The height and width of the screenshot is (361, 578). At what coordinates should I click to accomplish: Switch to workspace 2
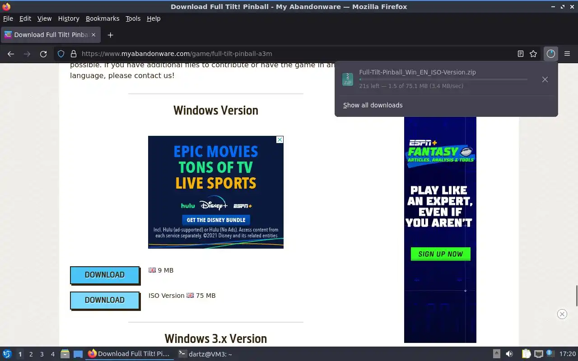tap(31, 354)
